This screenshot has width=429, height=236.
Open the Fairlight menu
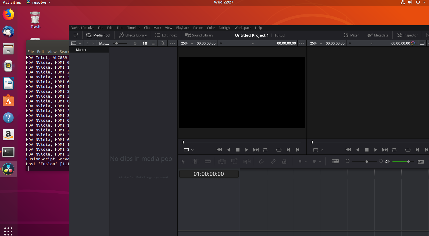(x=225, y=28)
